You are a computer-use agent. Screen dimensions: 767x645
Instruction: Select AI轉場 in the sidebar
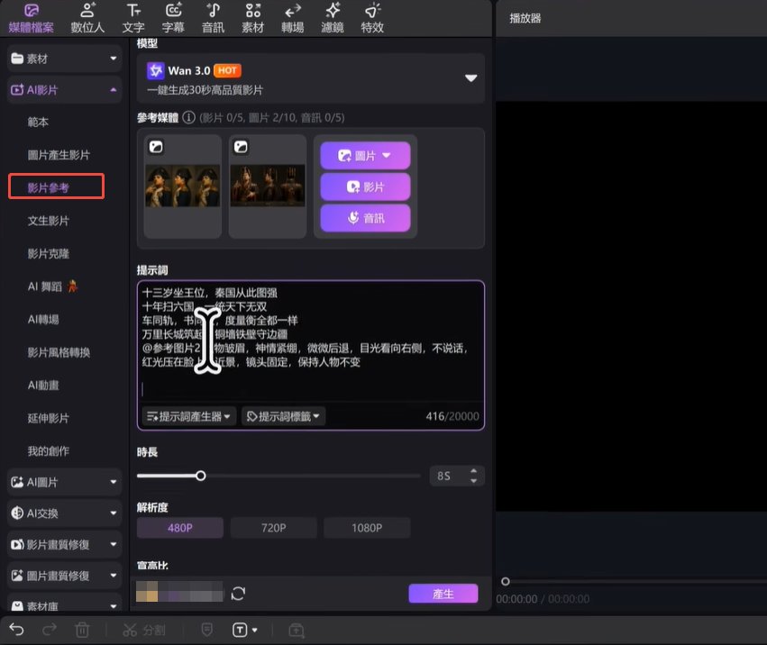[43, 319]
